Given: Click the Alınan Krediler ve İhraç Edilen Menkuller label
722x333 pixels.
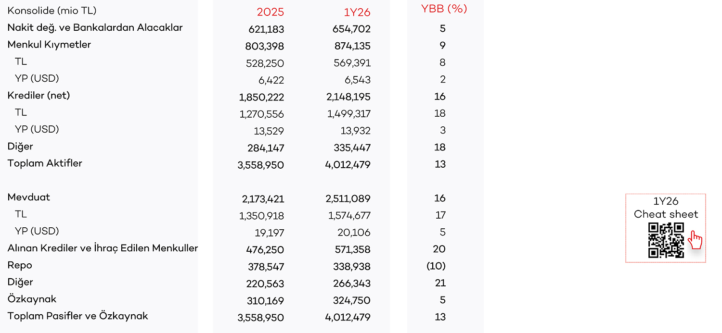Looking at the screenshot, I should point(103,248).
